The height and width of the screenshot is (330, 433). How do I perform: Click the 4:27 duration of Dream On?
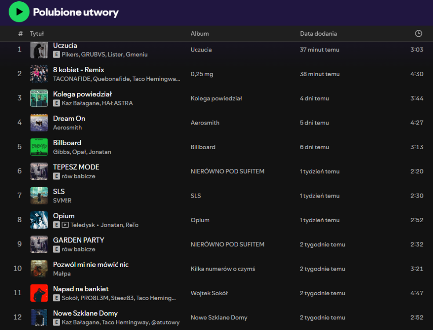(417, 122)
